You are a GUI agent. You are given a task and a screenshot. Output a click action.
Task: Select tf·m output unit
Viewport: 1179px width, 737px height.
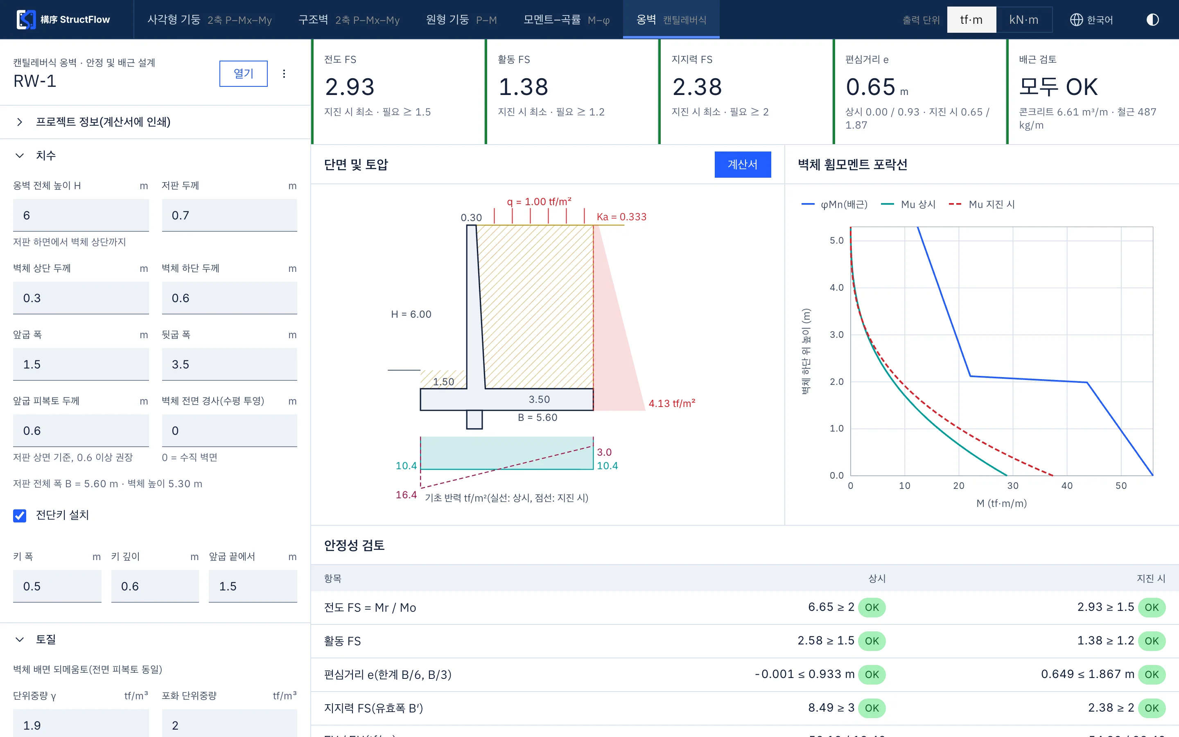click(971, 20)
